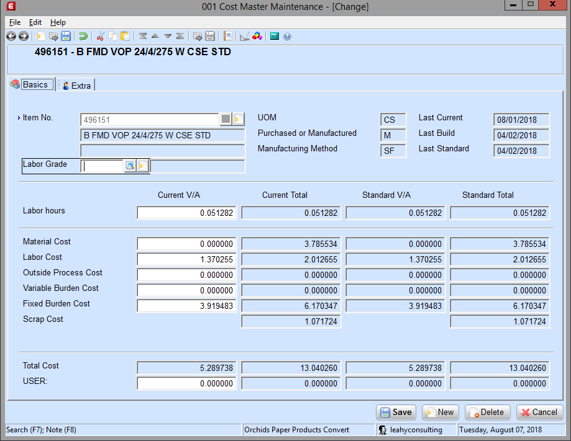Screen dimensions: 571x441
Task: Click the copy pages icon
Action: click(113, 36)
